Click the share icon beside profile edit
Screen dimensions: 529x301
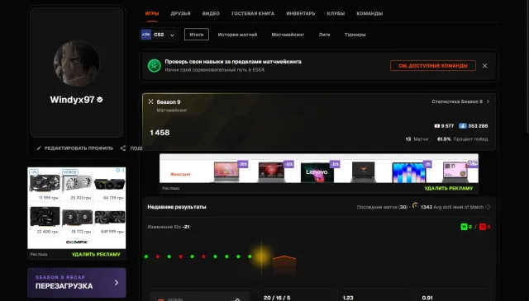pyautogui.click(x=123, y=148)
